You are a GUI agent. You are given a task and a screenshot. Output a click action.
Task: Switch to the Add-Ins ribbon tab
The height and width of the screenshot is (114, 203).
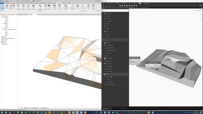pos(64,3)
